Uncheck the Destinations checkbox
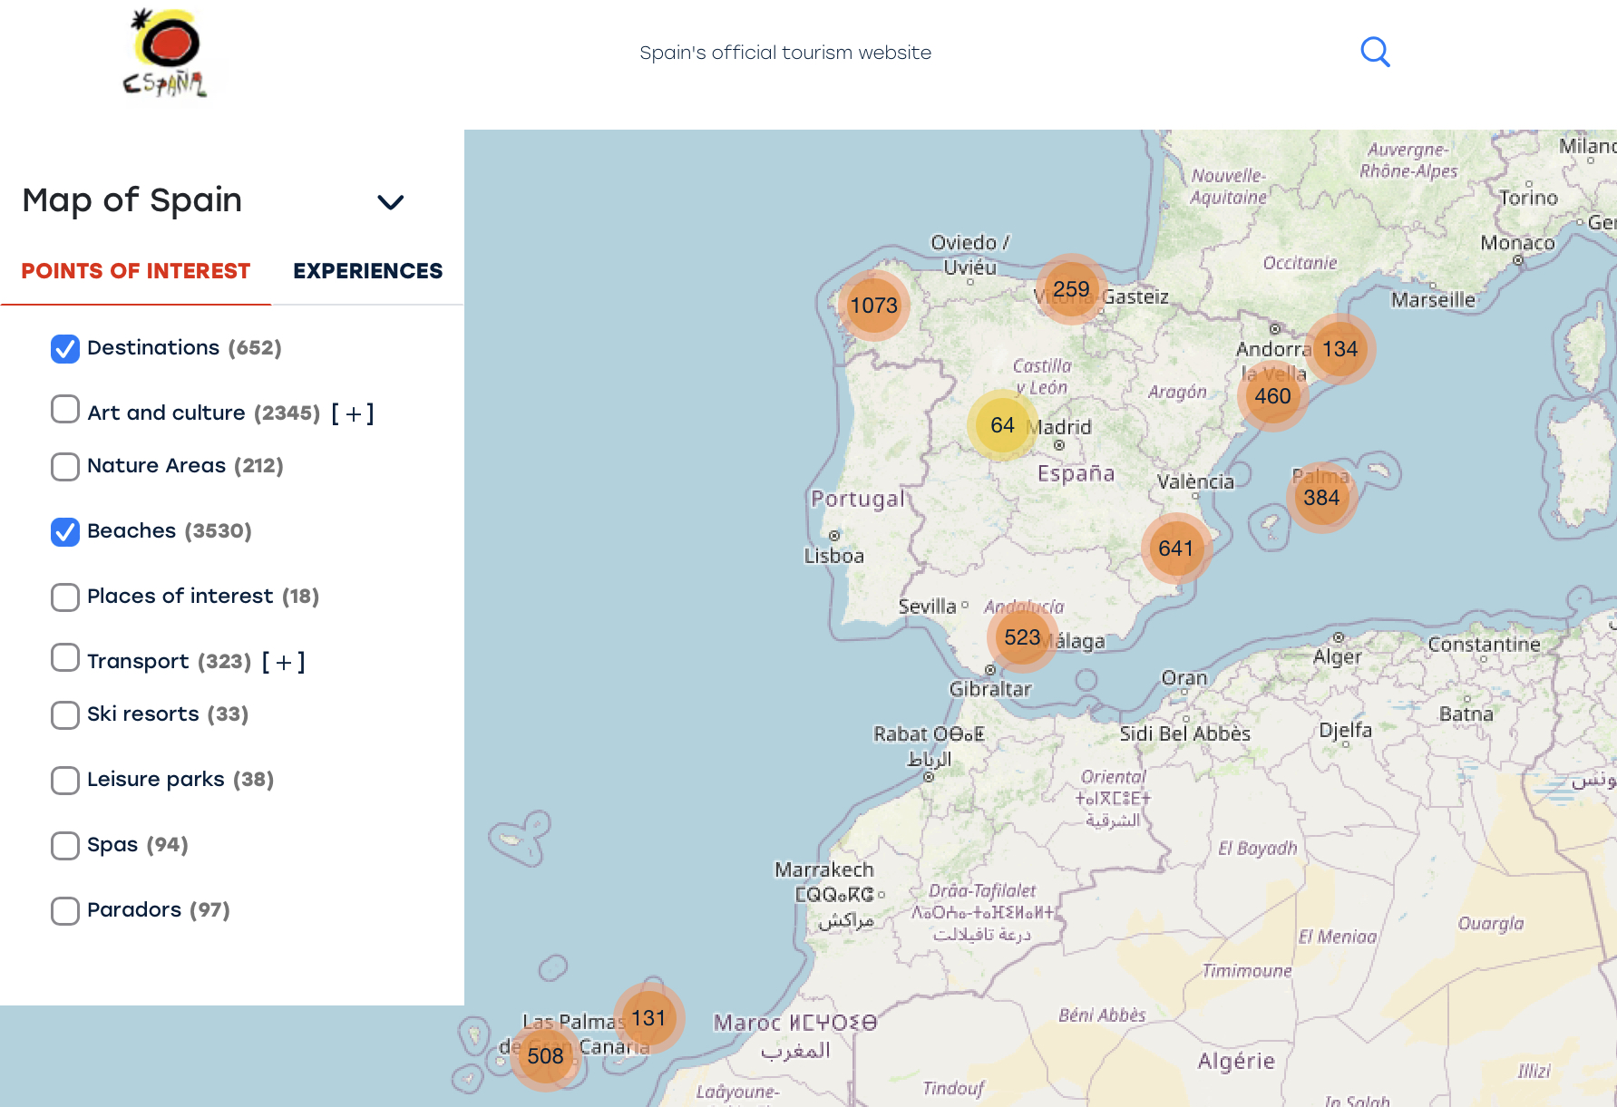 (64, 348)
